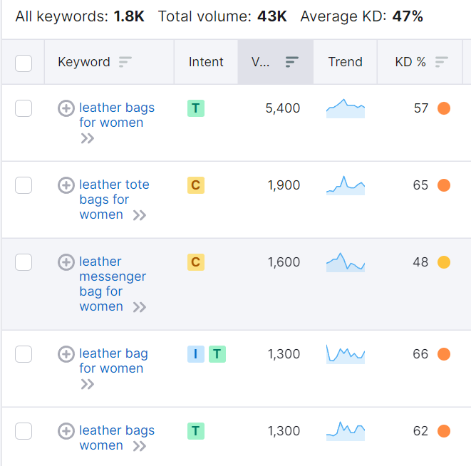Click the plus icon beside 'leather bags for women'
Screen dimensions: 471x466
[x=66, y=108]
